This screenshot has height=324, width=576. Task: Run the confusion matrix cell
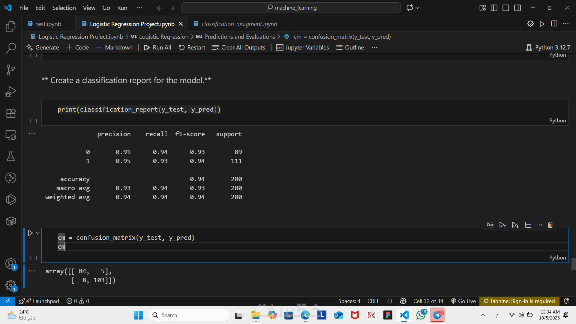click(30, 233)
